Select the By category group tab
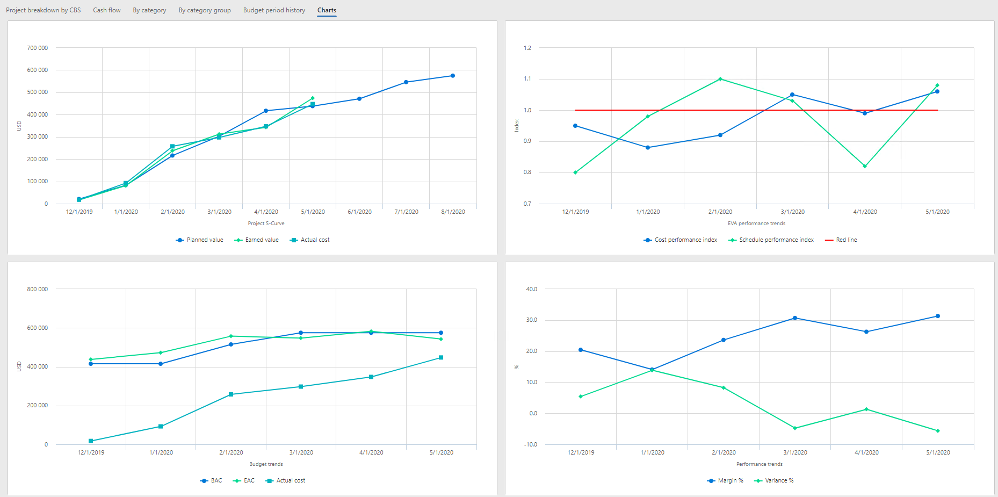Viewport: 998px width, 497px height. [205, 10]
